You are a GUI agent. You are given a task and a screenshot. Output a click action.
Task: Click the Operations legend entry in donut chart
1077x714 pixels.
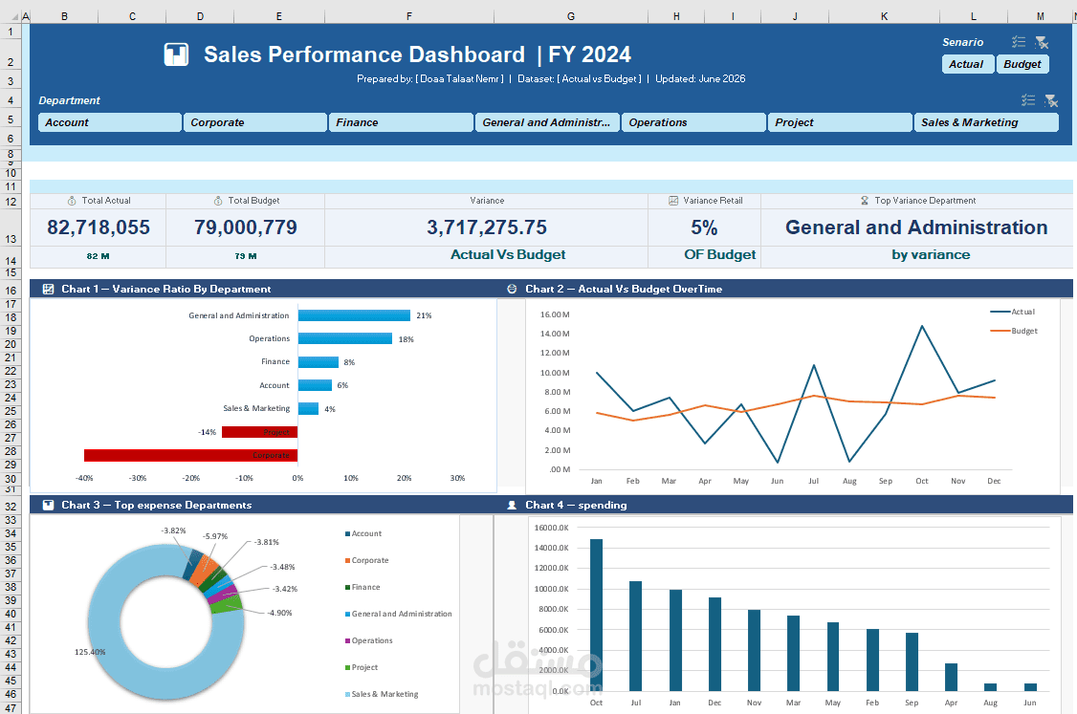(x=369, y=640)
